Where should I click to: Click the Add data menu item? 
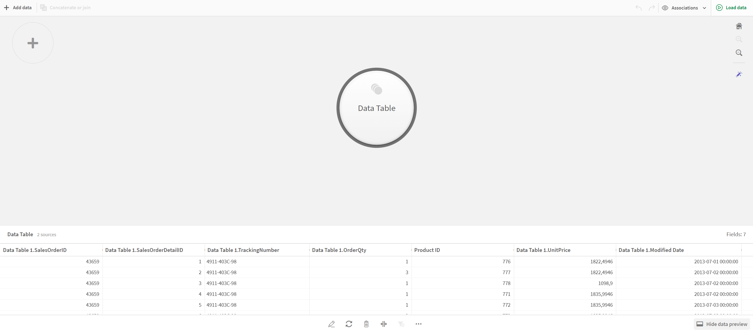click(x=17, y=7)
